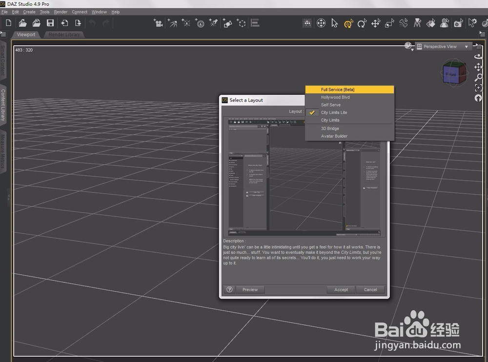
Task: Click the Reset view viewport control
Action: pos(478,98)
